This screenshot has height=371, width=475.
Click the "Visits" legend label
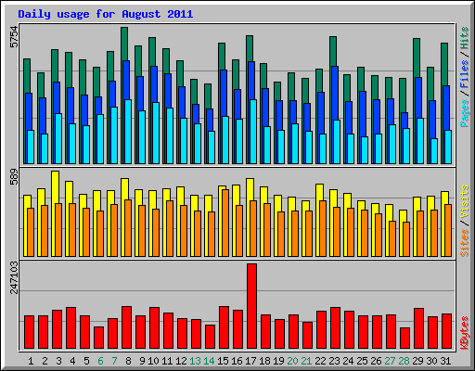click(x=465, y=201)
